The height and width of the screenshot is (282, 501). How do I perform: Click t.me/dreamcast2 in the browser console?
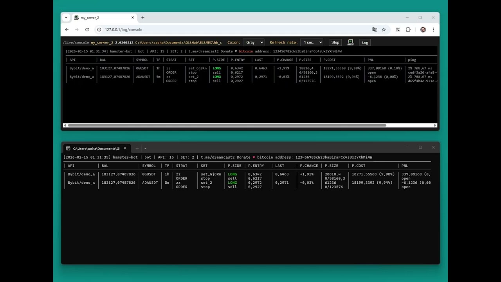point(204,51)
